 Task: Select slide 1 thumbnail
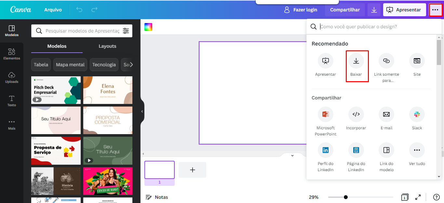(x=159, y=170)
